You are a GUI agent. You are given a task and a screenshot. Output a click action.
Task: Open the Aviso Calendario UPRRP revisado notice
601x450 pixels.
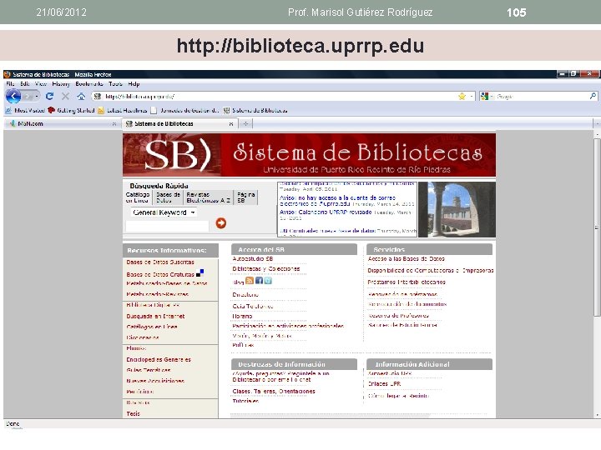click(x=326, y=212)
